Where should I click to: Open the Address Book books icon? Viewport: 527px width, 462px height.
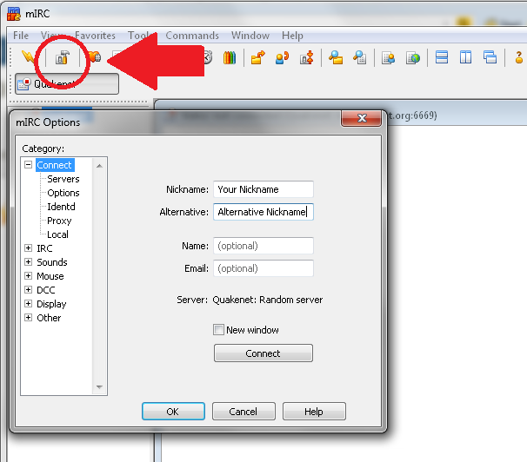pos(230,58)
